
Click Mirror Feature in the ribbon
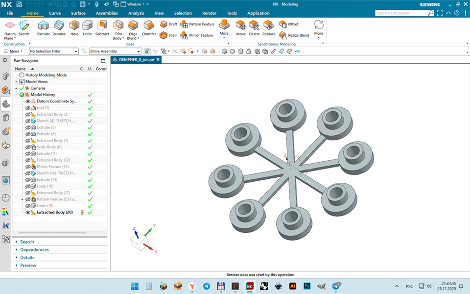pos(197,35)
